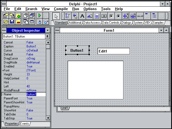
Task: Select the CheckBox component in palette
Action: (x=111, y=16)
